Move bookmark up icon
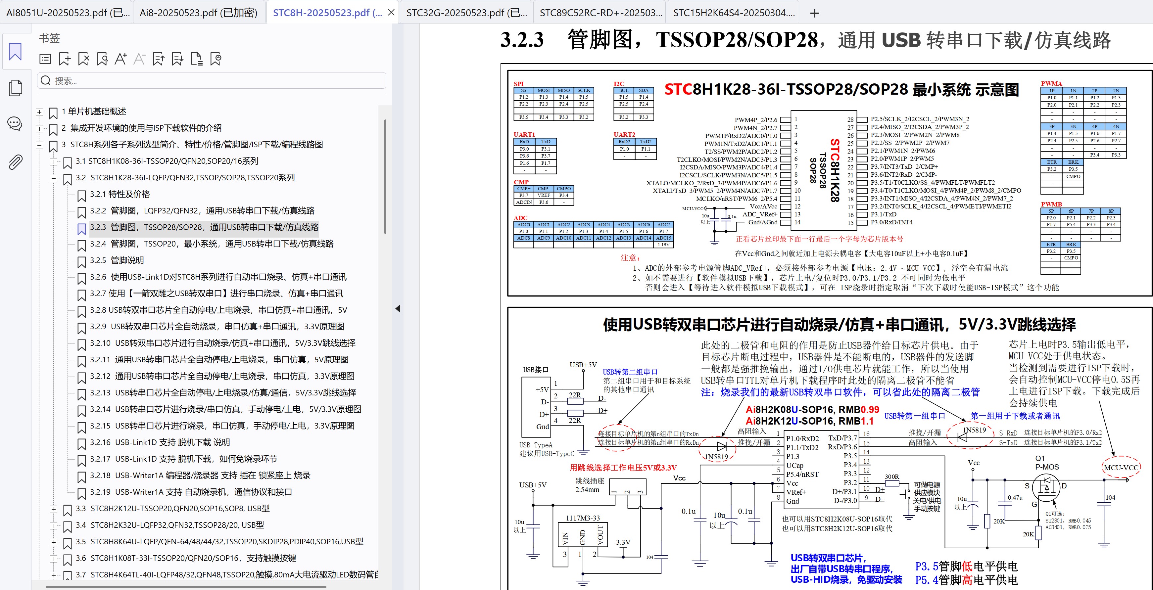 (x=159, y=59)
